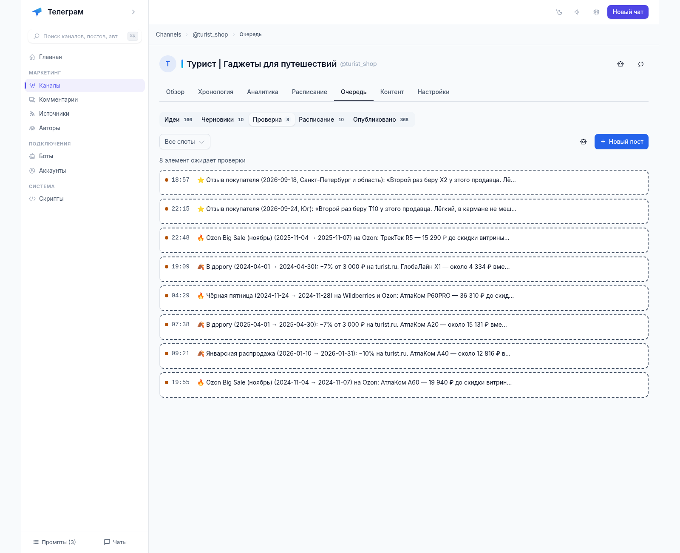The image size is (680, 553).
Task: Open Скрипты system page
Action: coord(85,199)
